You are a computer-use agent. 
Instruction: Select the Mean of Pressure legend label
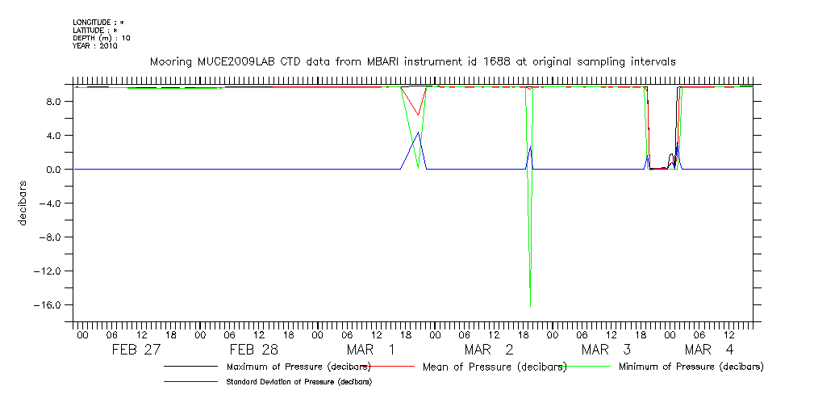click(494, 367)
